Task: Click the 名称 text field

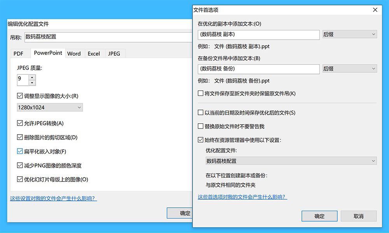Action: tap(109, 37)
